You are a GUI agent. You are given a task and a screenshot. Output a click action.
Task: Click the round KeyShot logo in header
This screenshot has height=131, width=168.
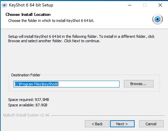(x=158, y=19)
